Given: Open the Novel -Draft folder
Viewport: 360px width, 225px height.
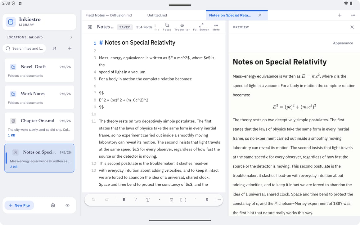Looking at the screenshot, I should tap(39, 70).
